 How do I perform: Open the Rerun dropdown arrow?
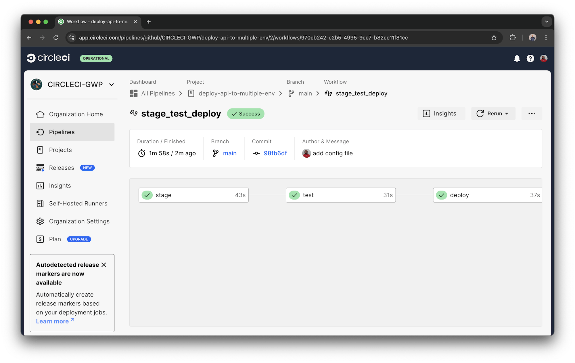click(507, 113)
